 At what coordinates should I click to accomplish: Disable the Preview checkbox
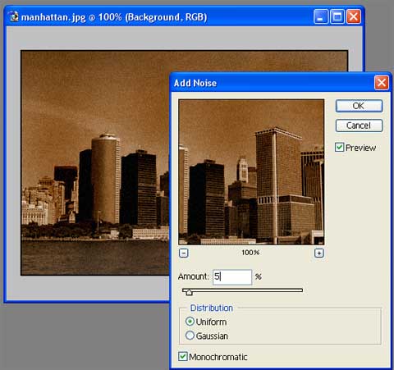tap(339, 148)
